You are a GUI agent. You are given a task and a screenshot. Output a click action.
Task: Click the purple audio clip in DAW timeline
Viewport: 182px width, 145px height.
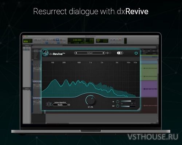tap(149, 89)
